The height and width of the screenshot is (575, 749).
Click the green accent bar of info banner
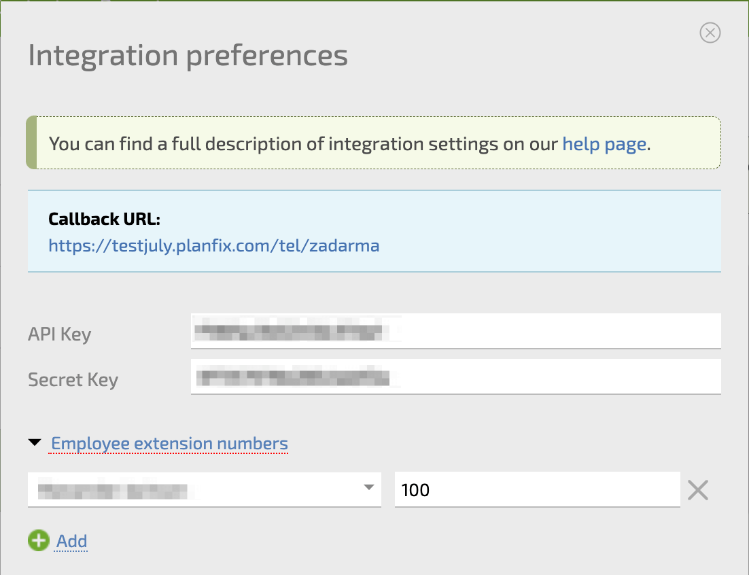pyautogui.click(x=31, y=143)
